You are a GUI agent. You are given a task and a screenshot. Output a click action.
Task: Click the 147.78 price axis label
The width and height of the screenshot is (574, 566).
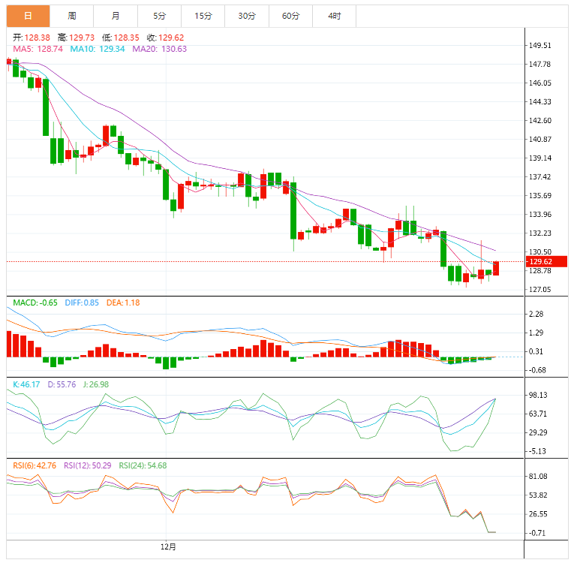pyautogui.click(x=540, y=64)
